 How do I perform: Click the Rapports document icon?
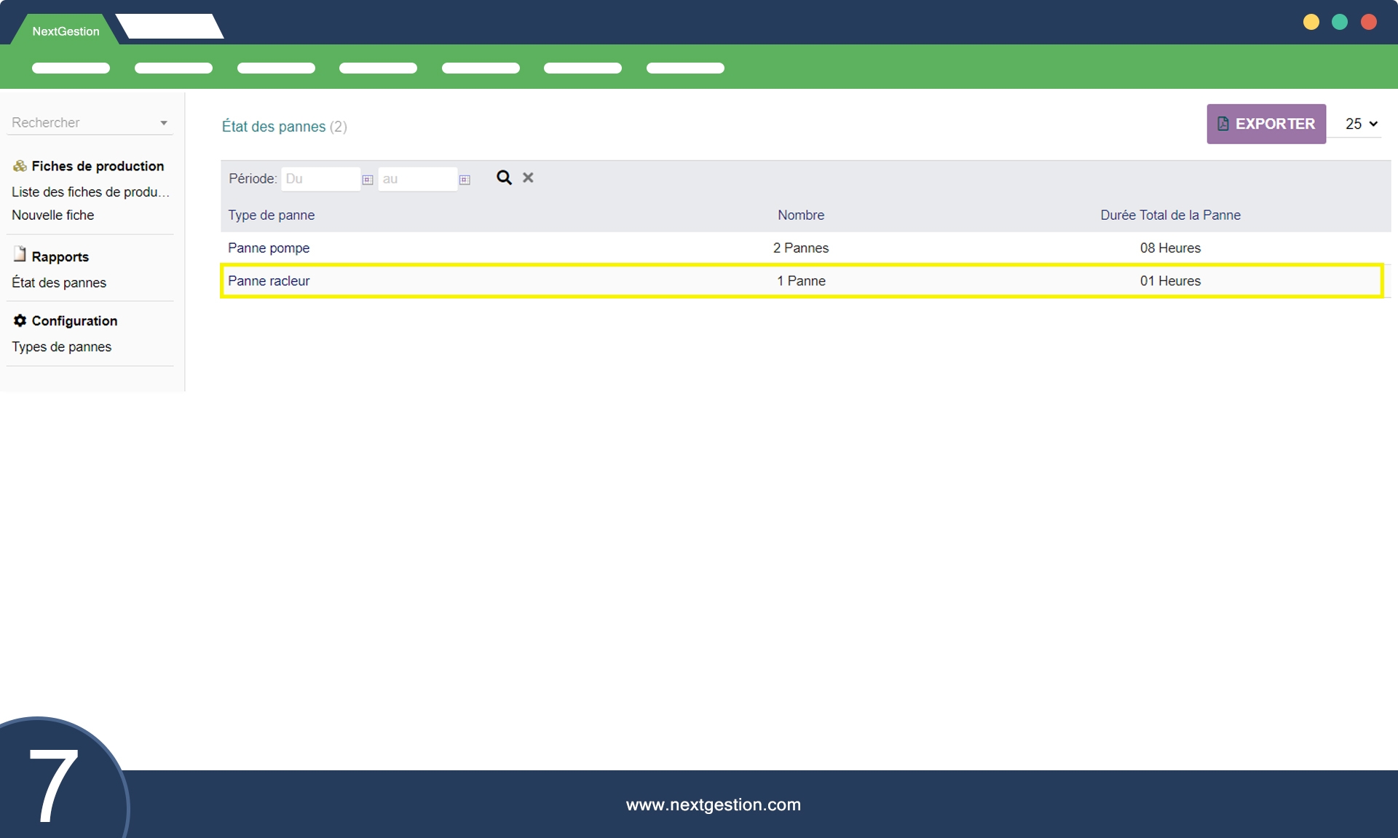click(x=20, y=255)
